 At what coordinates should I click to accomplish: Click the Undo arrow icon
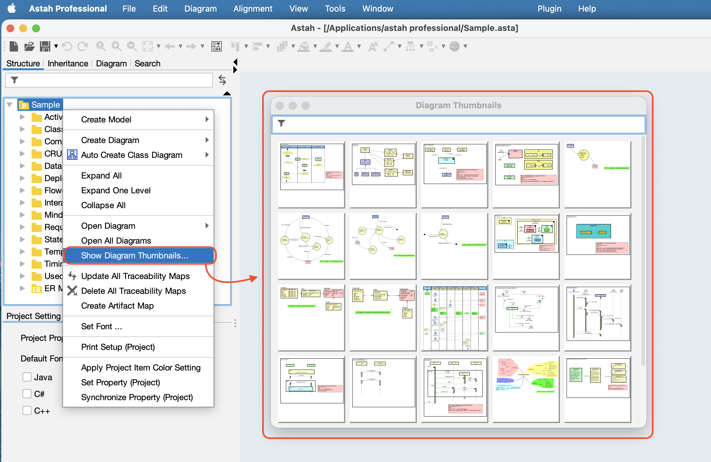(67, 46)
